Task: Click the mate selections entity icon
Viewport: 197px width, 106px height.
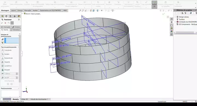Action: click(x=2, y=39)
